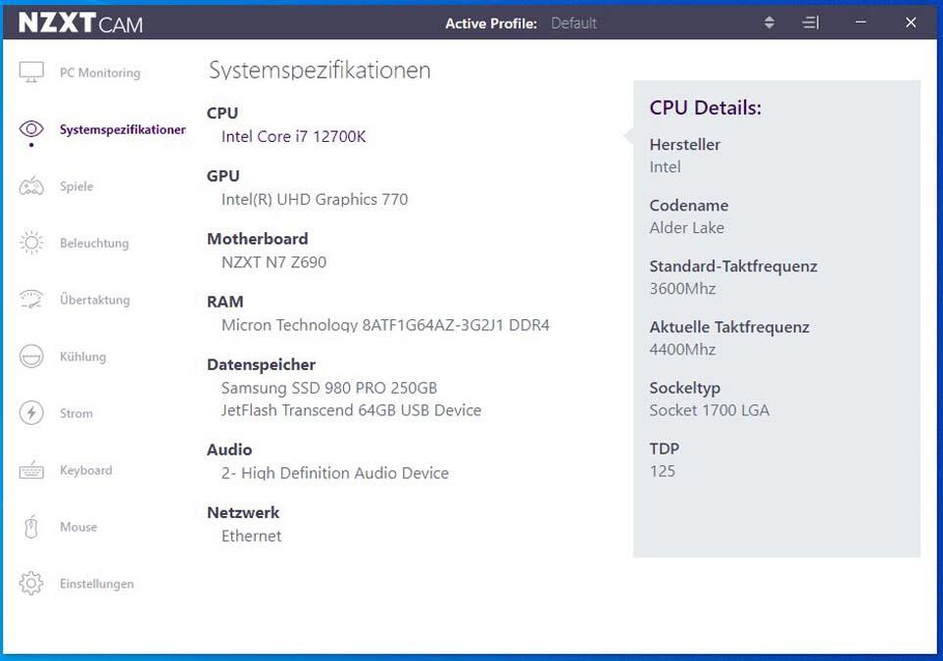Show details for NZXT N7 Z690 motherboard

click(x=274, y=262)
